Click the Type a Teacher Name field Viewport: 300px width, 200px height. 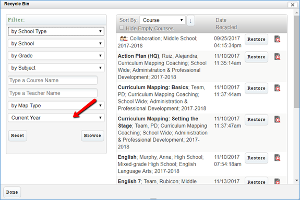pyautogui.click(x=53, y=93)
